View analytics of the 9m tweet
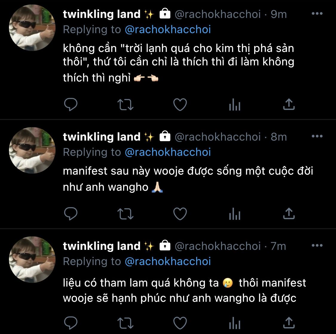Image resolution: width=336 pixels, height=334 pixels. click(235, 104)
